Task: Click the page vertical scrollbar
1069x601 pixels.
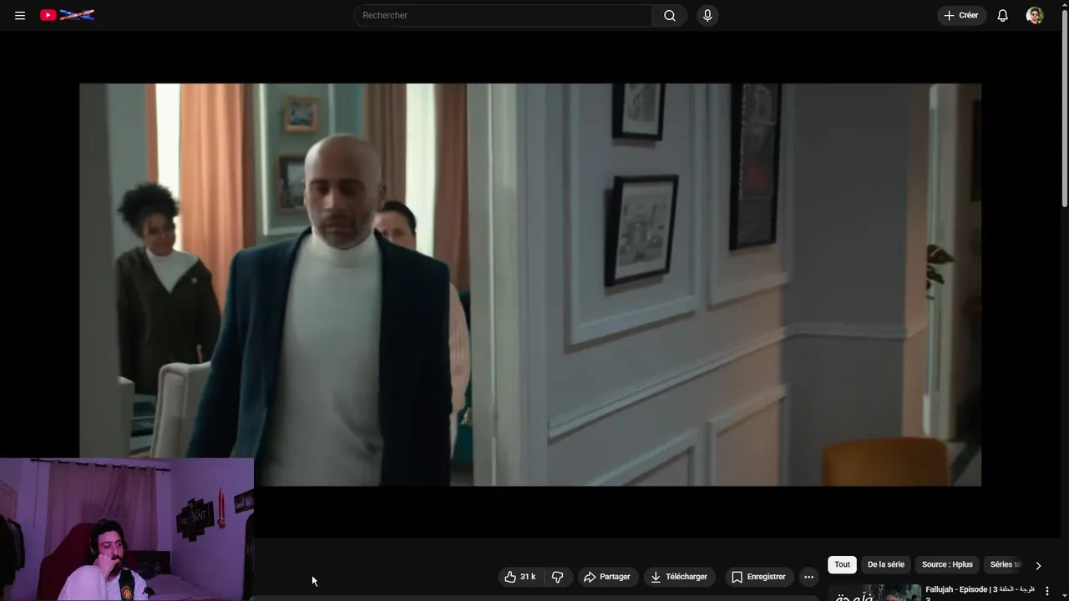Action: coord(1064,109)
